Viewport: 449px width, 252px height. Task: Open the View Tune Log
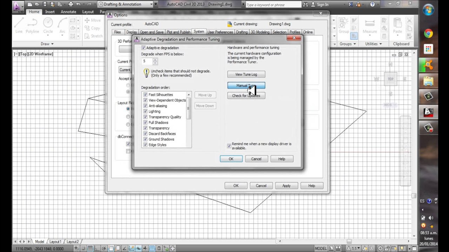(x=246, y=74)
